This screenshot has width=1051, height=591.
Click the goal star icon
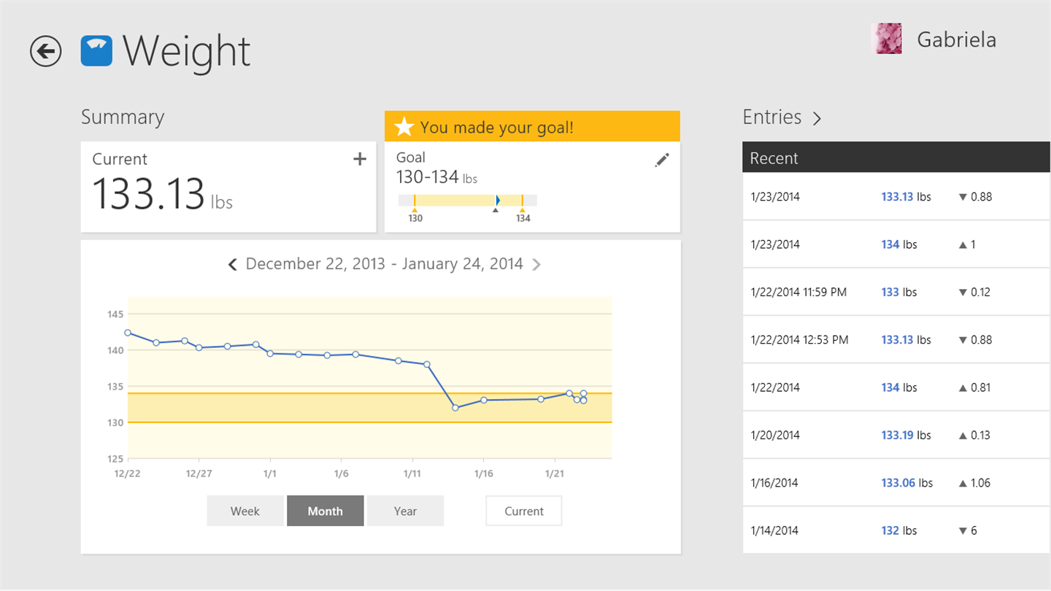pyautogui.click(x=404, y=127)
